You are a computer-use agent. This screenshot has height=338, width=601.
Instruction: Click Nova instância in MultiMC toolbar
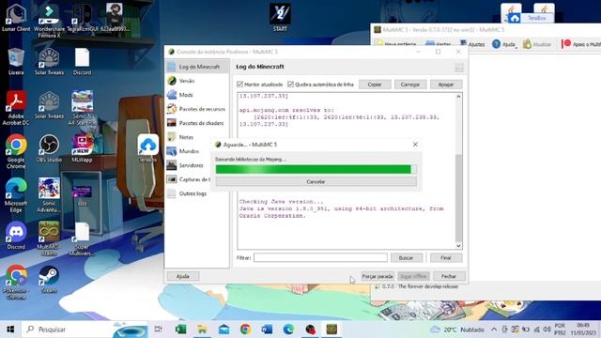coord(397,44)
